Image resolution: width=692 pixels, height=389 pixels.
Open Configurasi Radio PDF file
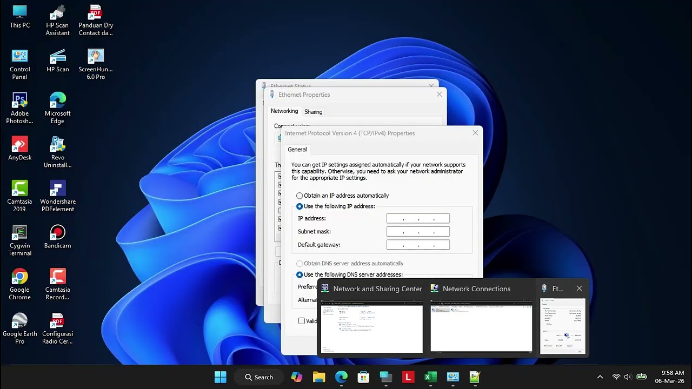[57, 328]
